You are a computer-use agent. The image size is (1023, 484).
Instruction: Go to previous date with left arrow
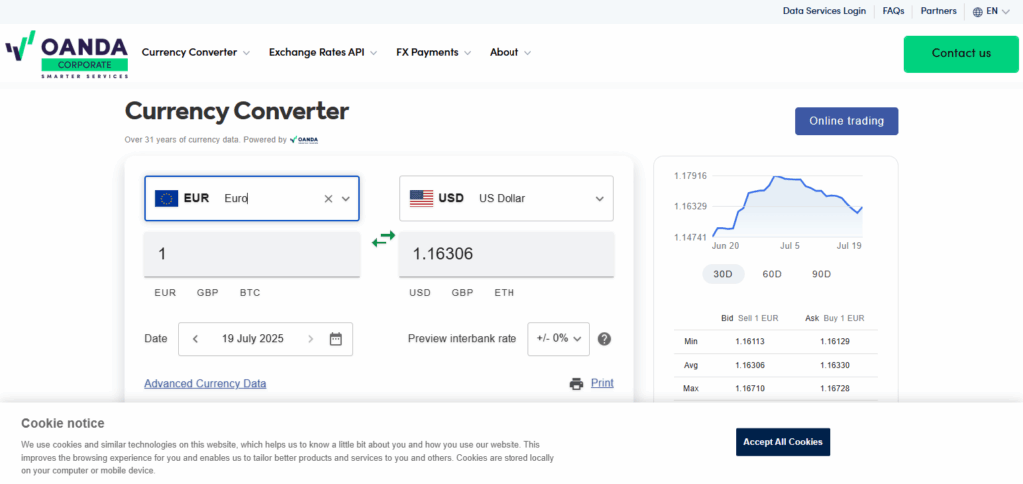point(195,338)
